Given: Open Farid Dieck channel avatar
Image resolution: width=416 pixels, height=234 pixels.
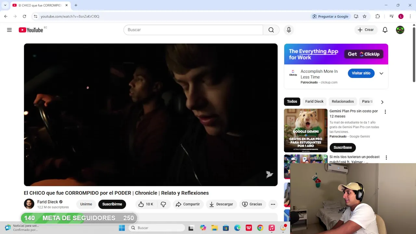Looking at the screenshot, I should (29, 204).
